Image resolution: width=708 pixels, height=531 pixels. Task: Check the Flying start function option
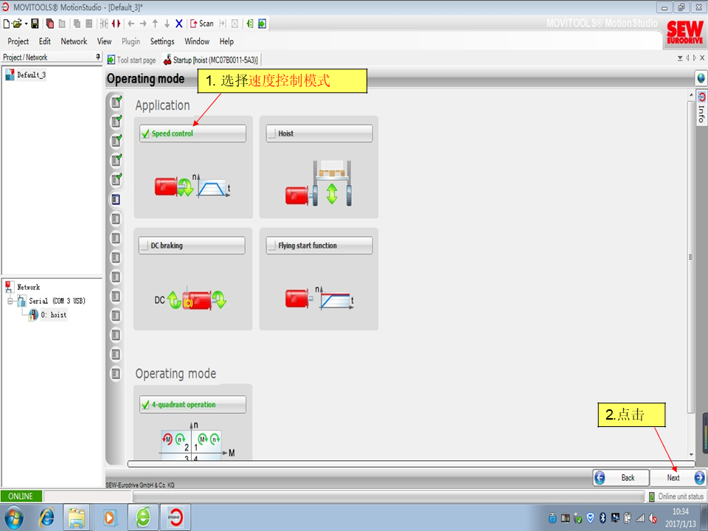(272, 246)
